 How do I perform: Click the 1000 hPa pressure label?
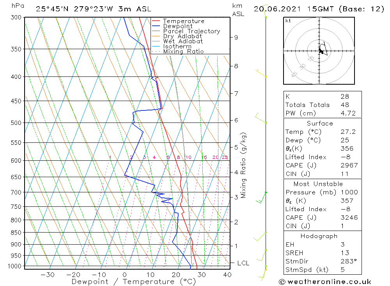pos(14,266)
